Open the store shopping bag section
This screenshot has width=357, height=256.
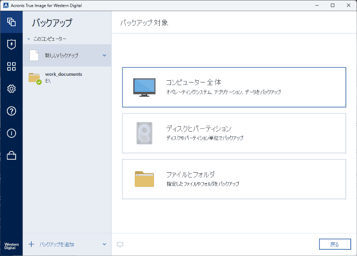(12, 156)
